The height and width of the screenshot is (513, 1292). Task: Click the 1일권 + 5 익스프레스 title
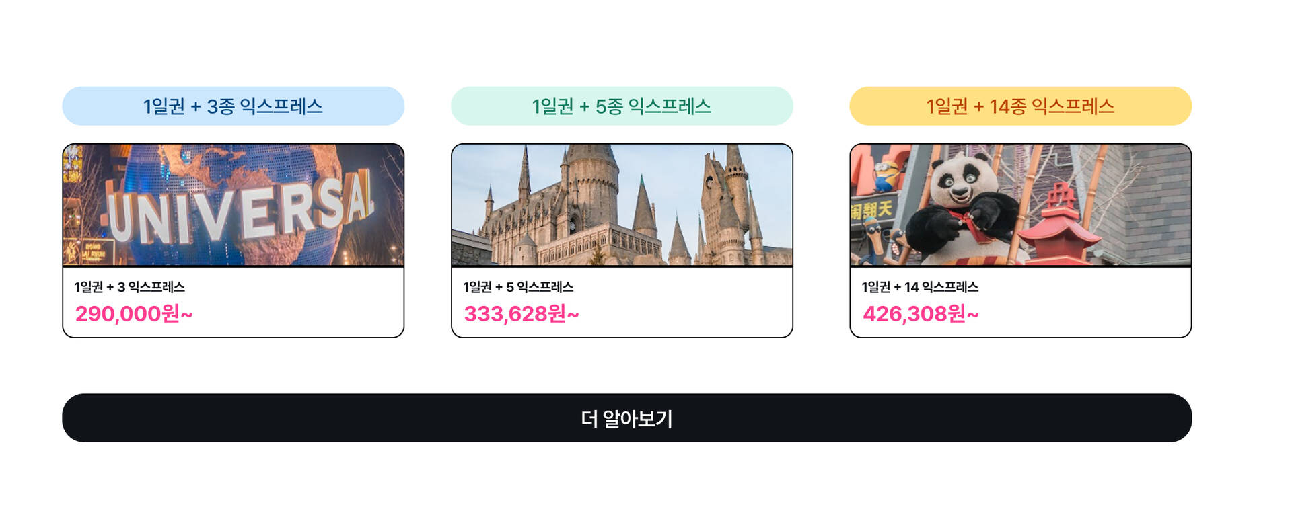[x=518, y=287]
